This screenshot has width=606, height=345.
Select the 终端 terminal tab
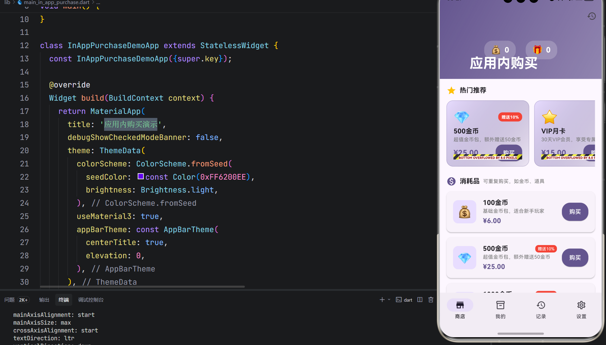tap(64, 300)
